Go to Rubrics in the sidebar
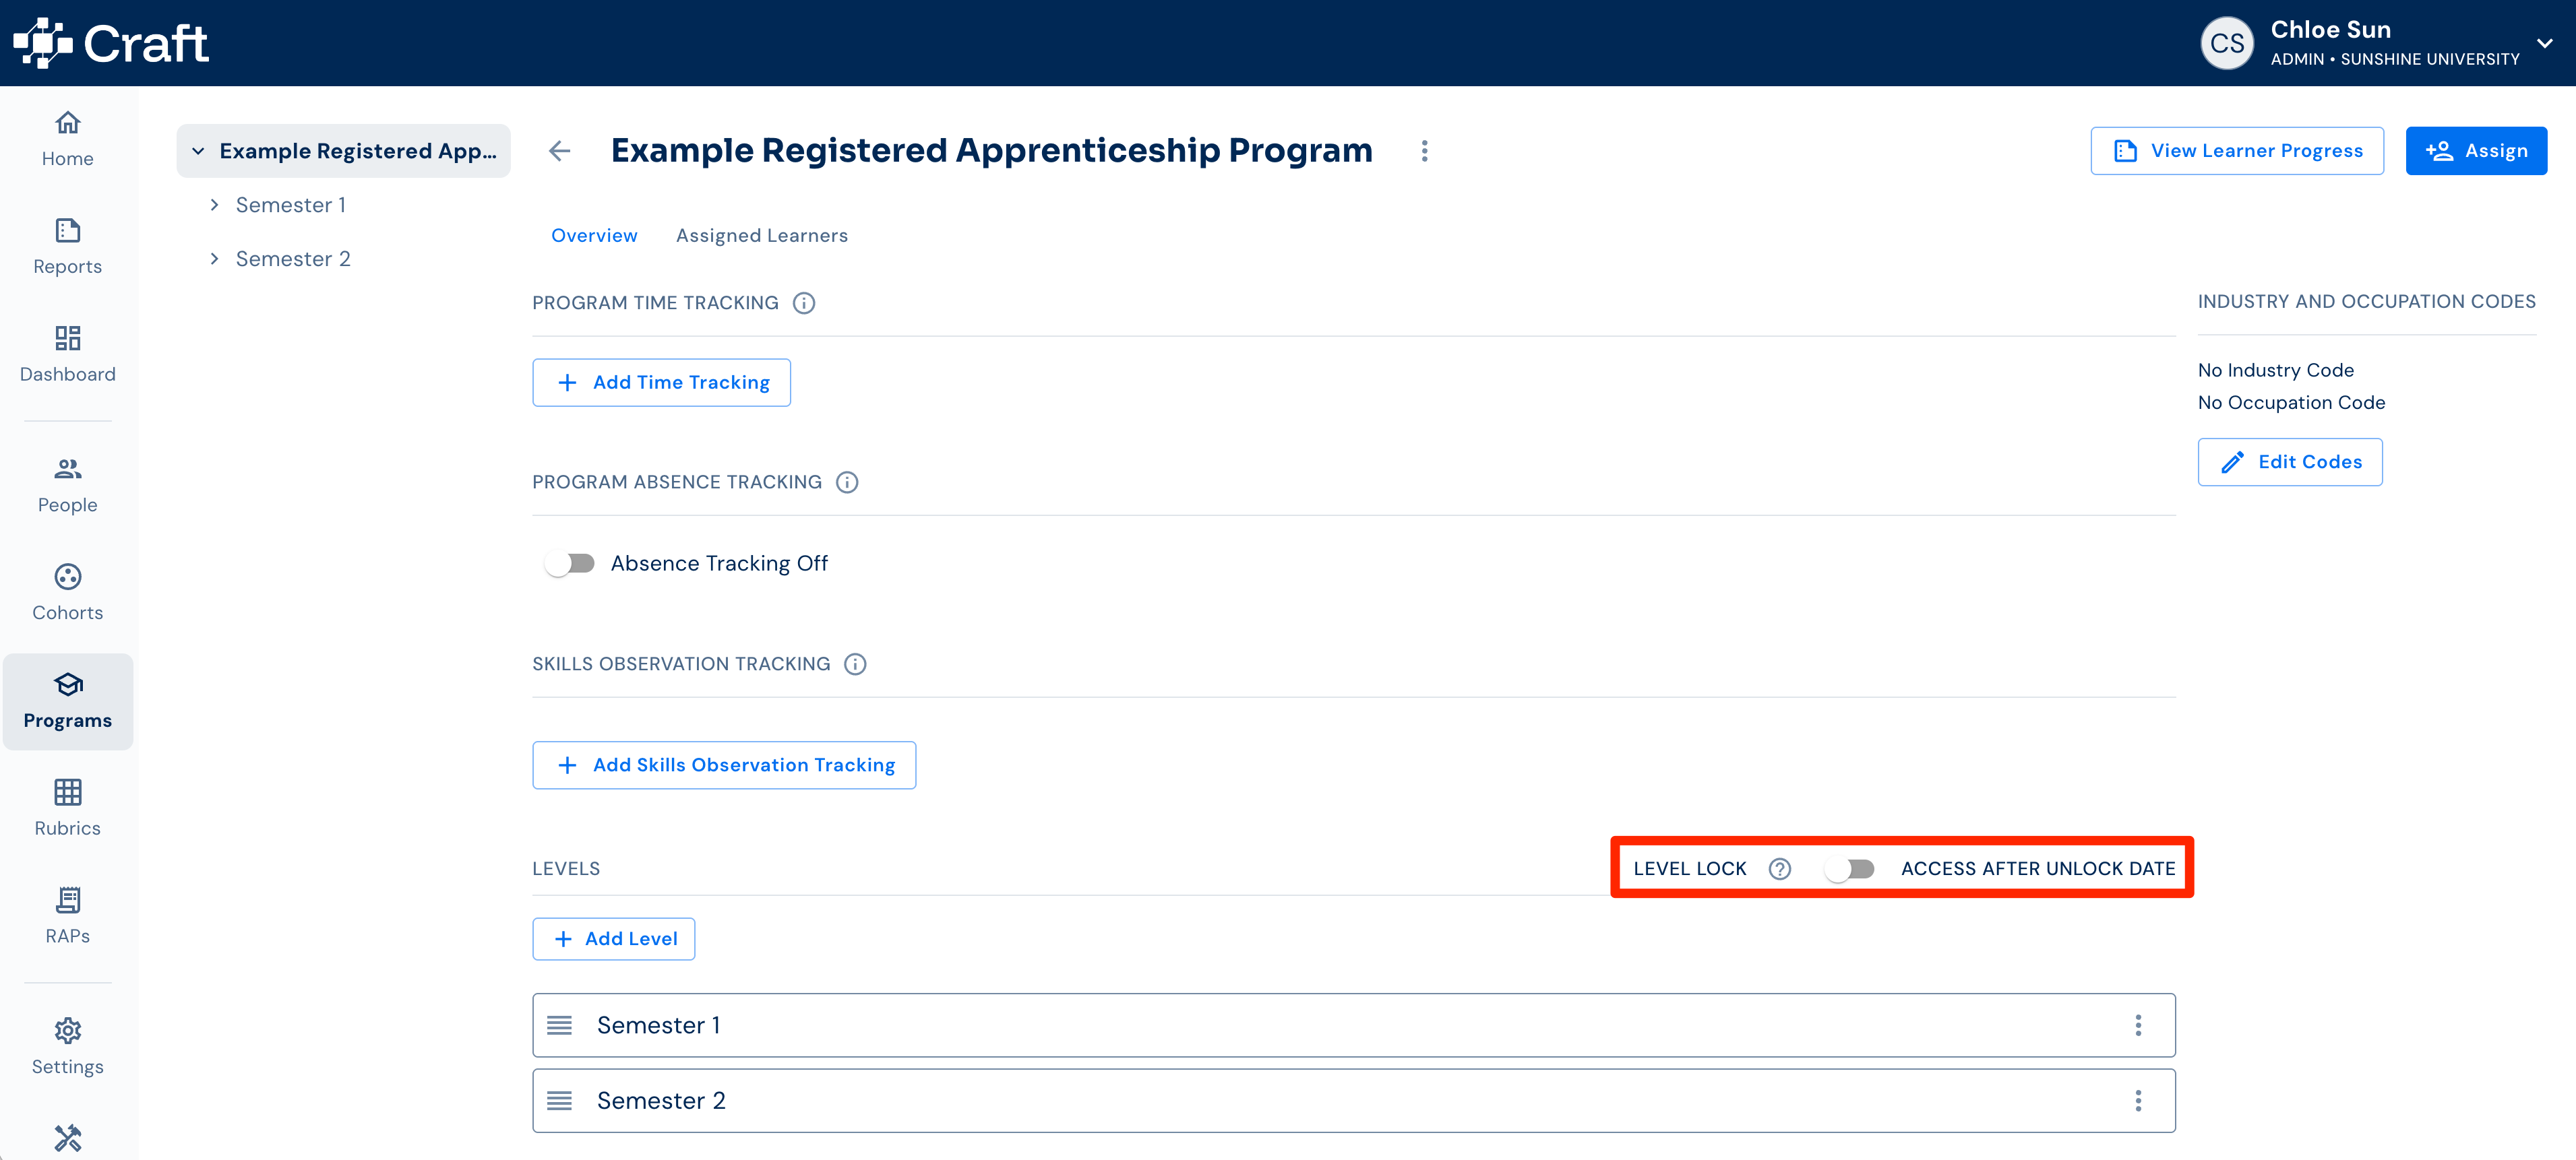 [67, 808]
